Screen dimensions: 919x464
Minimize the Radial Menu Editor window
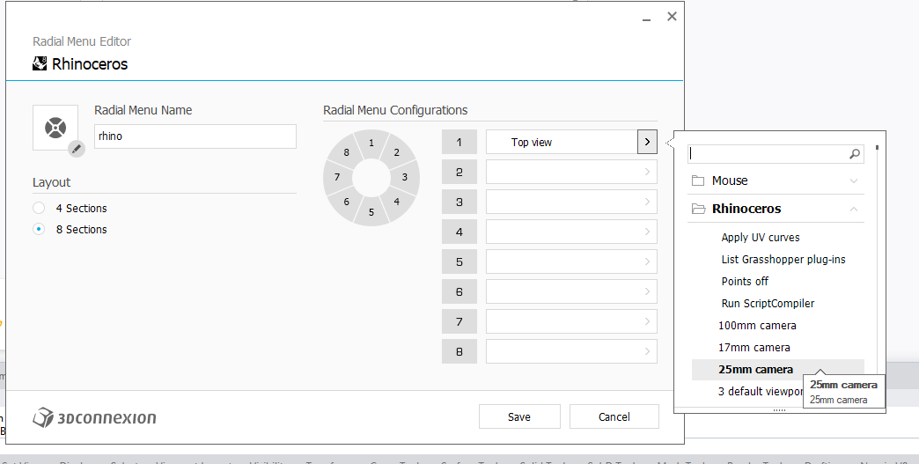646,20
